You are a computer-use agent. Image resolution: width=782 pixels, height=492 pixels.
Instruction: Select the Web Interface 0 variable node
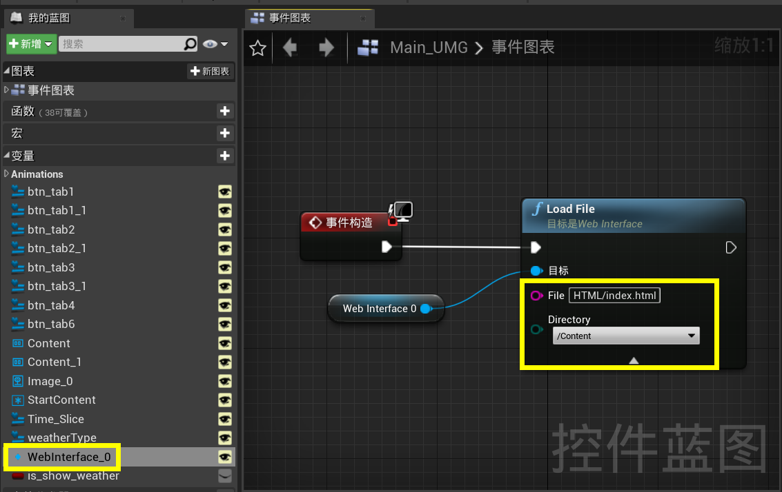(x=386, y=309)
